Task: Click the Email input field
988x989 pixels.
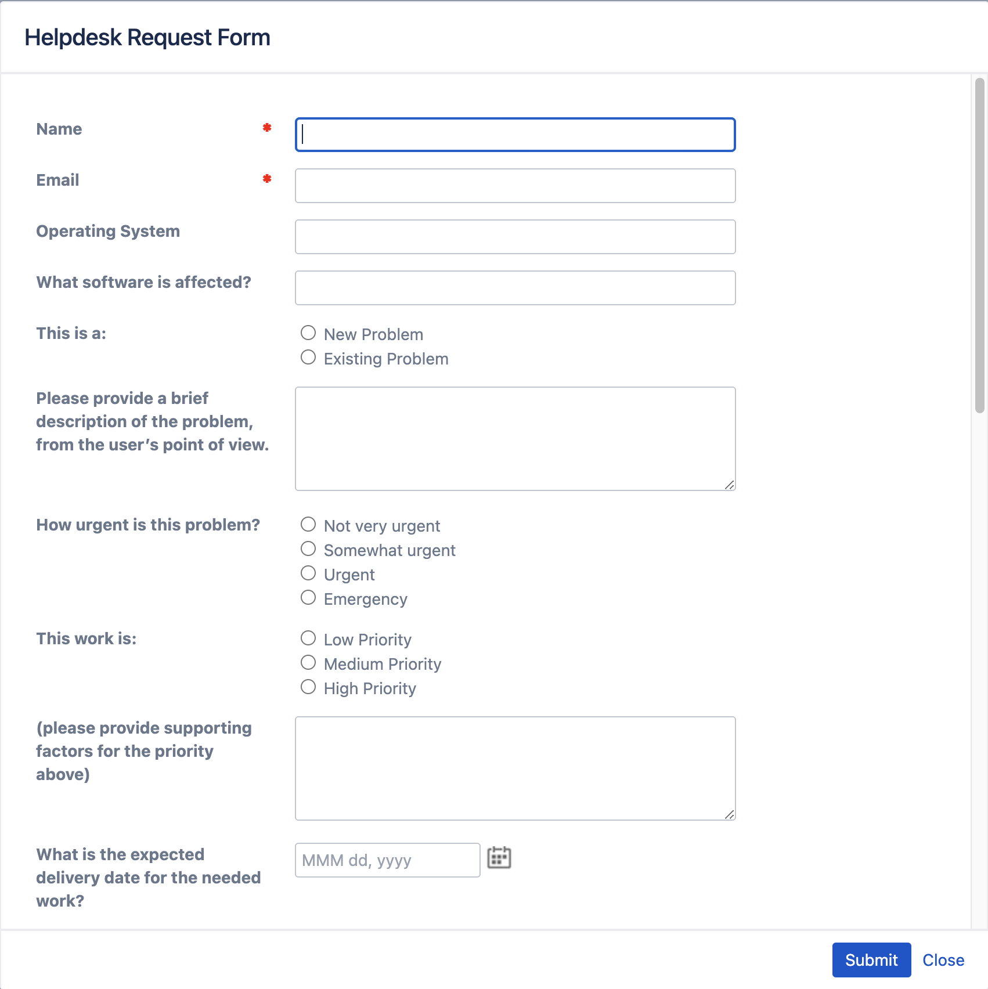Action: click(x=515, y=185)
